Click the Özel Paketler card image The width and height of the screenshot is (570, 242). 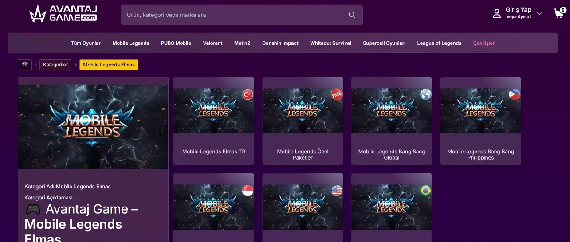tap(303, 110)
